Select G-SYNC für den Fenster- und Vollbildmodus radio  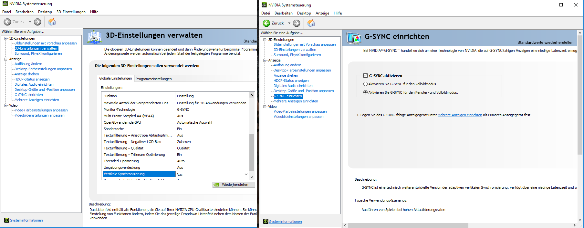point(365,92)
